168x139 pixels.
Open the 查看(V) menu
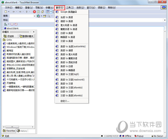29,8
